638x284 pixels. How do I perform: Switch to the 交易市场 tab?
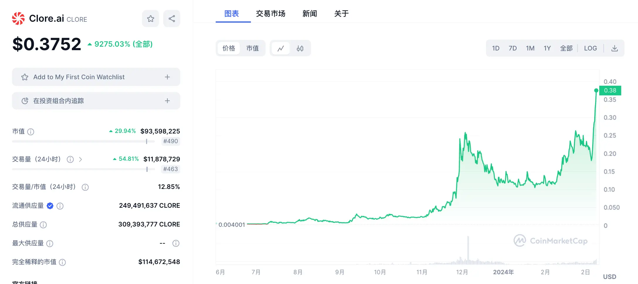pos(271,13)
